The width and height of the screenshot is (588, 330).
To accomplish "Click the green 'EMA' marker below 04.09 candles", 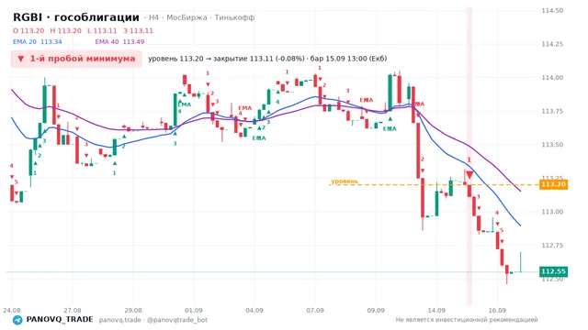I will 259,138.
